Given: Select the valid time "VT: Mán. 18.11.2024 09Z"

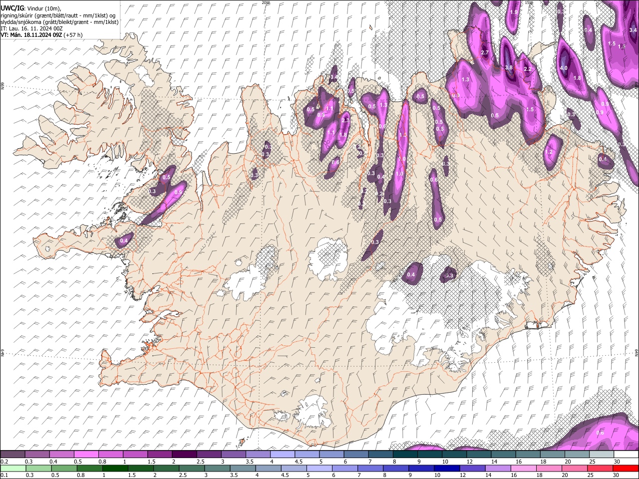Looking at the screenshot, I should 31,35.
